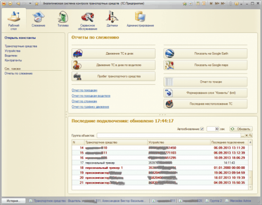
Task: Click the favorites star icon in title bar
Action: tap(36, 4)
